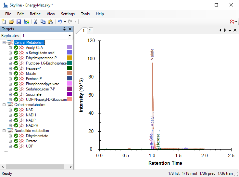Screen dimensions: 239x177
Task: Click the Targets horizontal scrollbar thumb
Action: pyautogui.click(x=35, y=167)
